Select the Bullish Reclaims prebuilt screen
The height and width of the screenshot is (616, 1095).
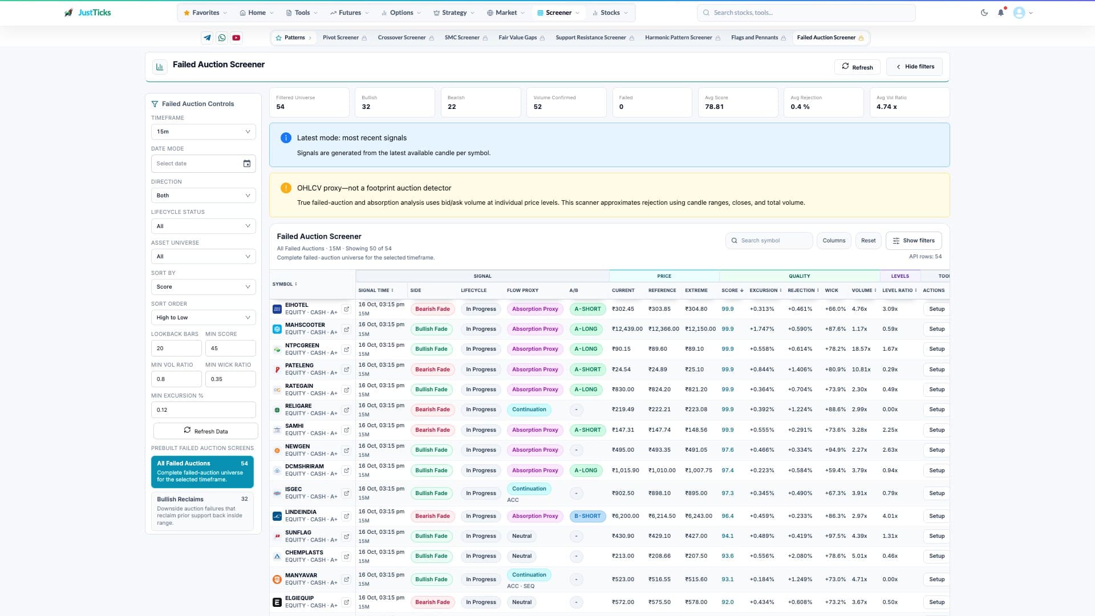tap(202, 510)
